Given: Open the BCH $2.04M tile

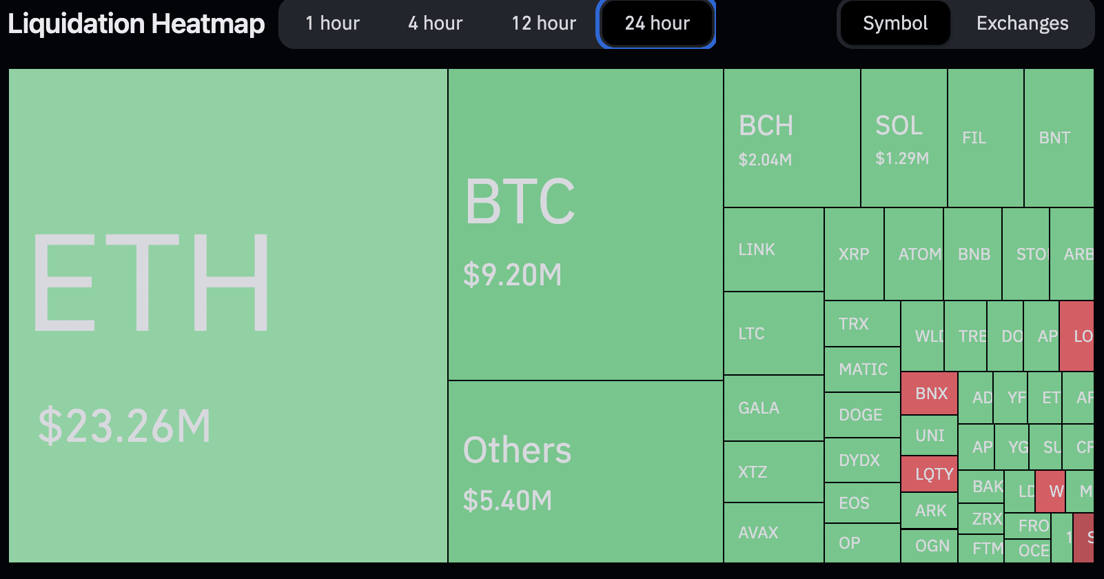Looking at the screenshot, I should coord(792,138).
